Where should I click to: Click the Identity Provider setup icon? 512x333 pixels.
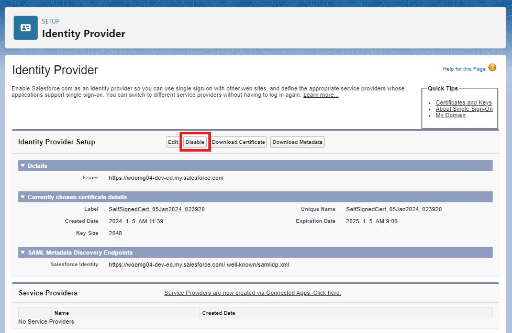(x=25, y=28)
